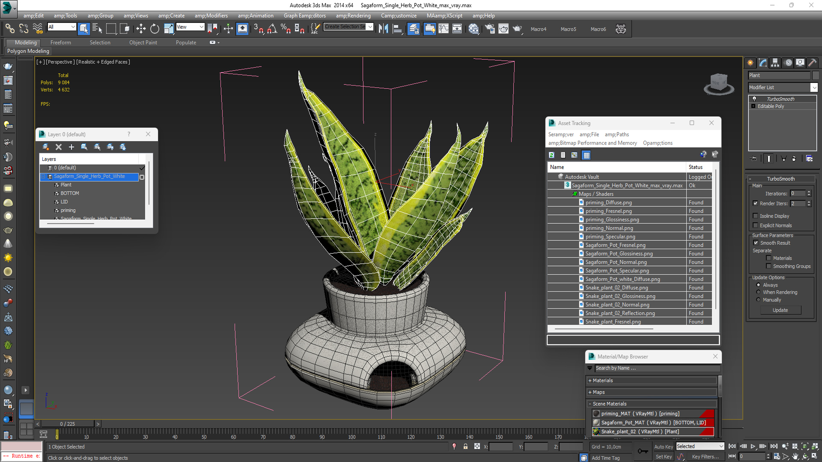The height and width of the screenshot is (462, 822).
Task: Click the object color swatch beside Plant
Action: tap(815, 75)
